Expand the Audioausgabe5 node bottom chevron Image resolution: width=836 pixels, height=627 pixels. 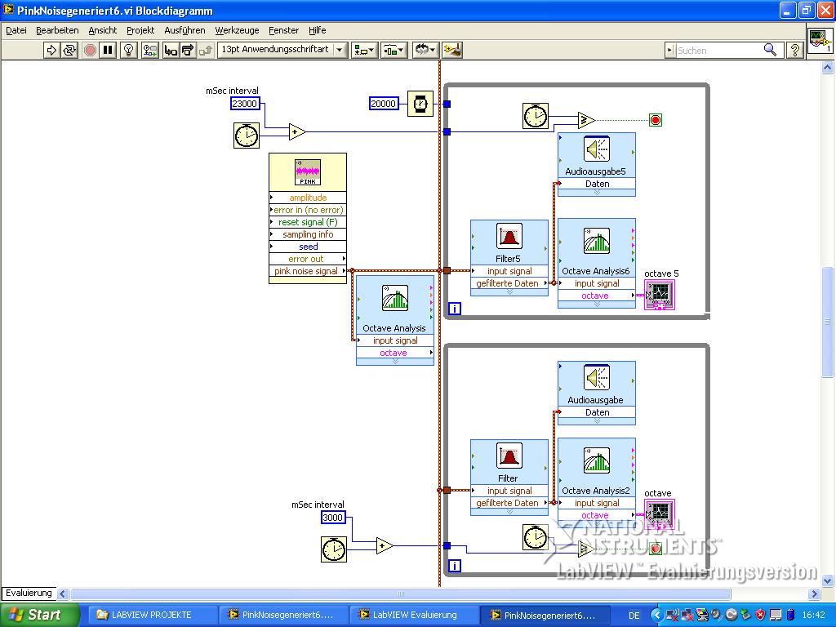pyautogui.click(x=597, y=193)
